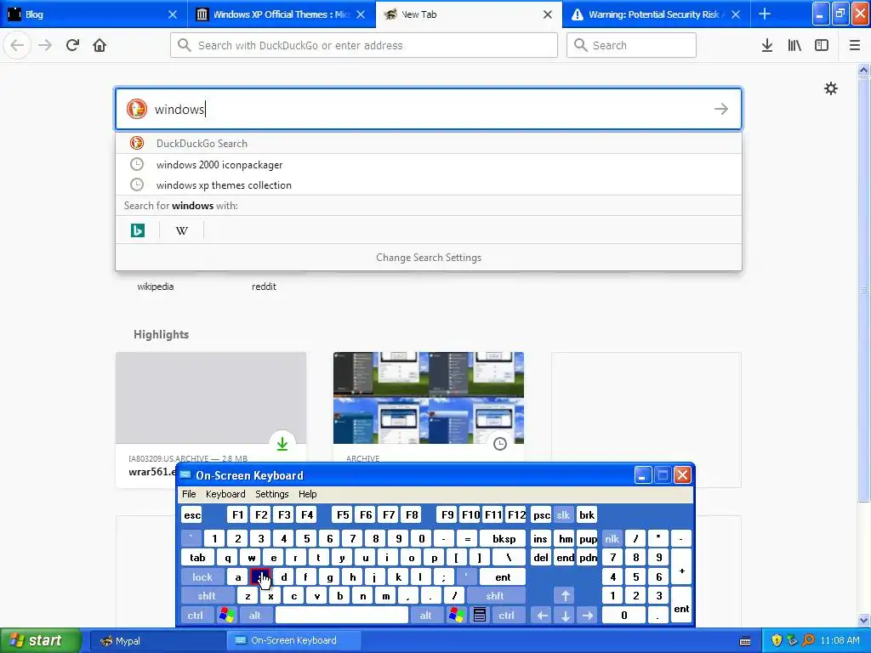Click the left Windows key on keyboard
Viewport: 871px width, 653px height.
tap(226, 615)
